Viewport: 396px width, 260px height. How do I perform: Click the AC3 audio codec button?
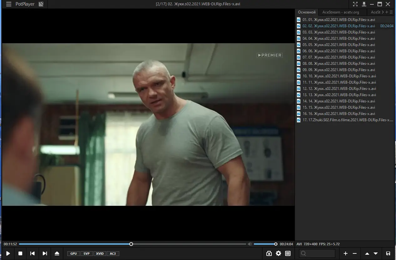pyautogui.click(x=113, y=253)
